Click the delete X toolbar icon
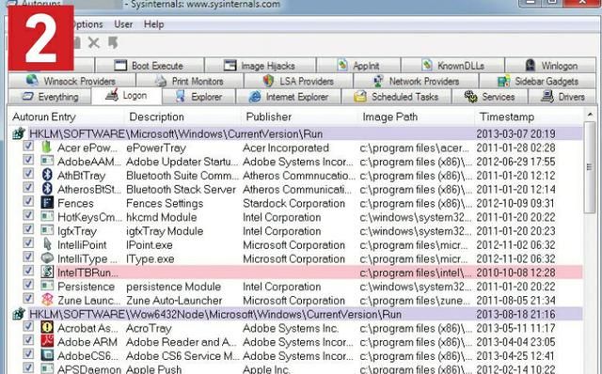Image resolution: width=602 pixels, height=374 pixels. pos(94,42)
